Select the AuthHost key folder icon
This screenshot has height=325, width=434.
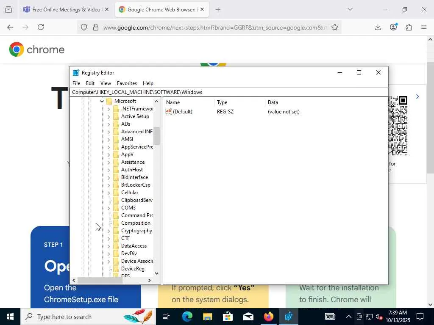(x=116, y=170)
